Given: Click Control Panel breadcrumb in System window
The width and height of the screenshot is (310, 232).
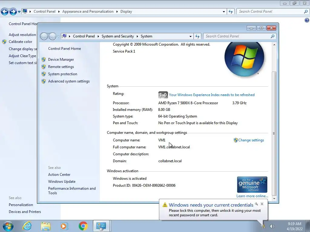Looking at the screenshot, I should click(x=84, y=36).
